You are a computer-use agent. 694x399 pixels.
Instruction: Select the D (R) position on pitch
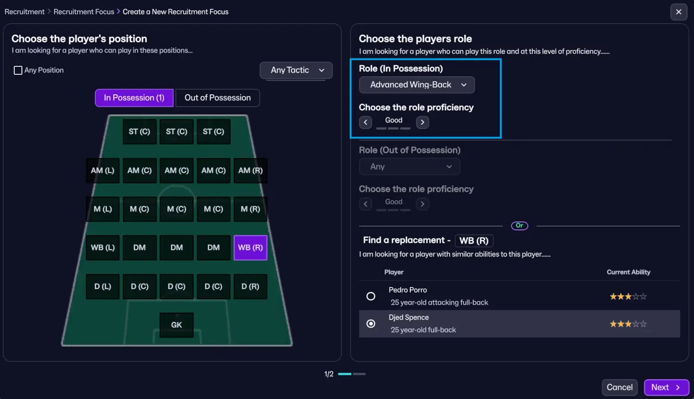(250, 287)
